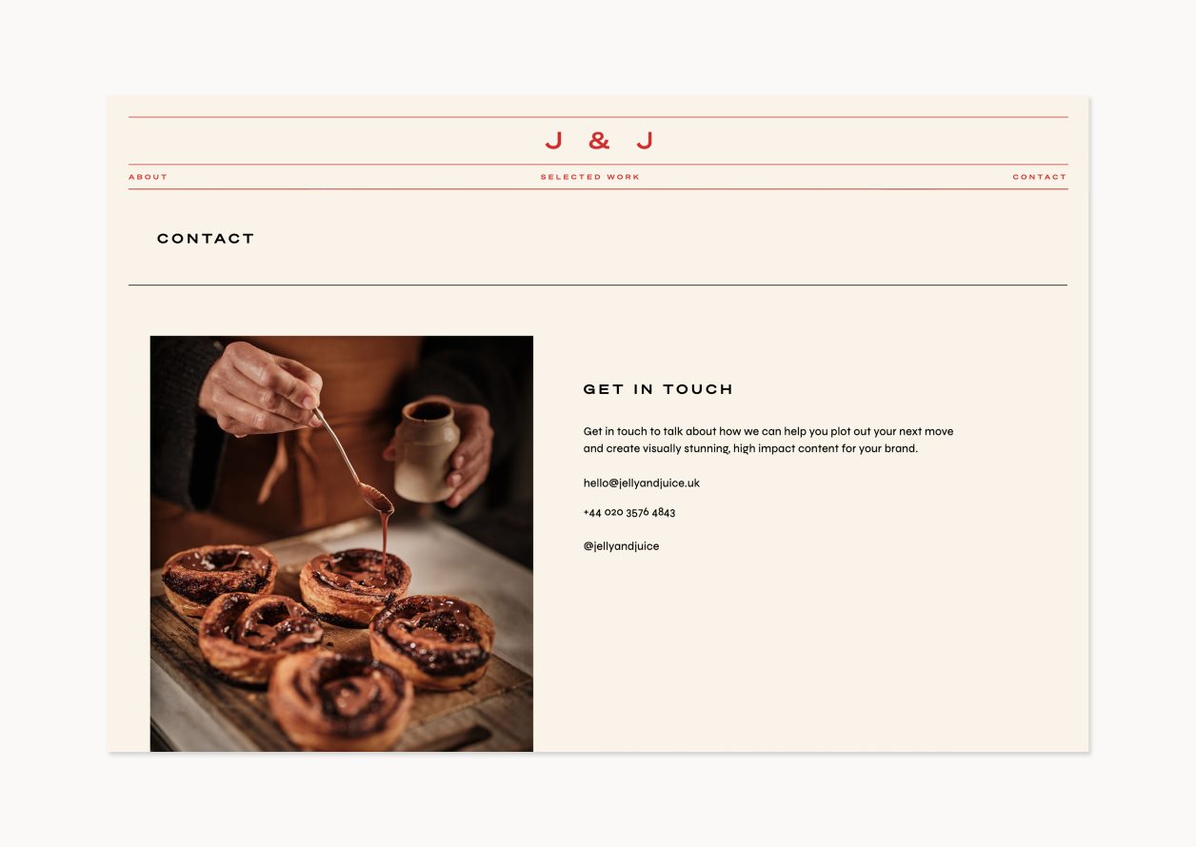Click the Get In Touch heading
Image resolution: width=1196 pixels, height=847 pixels.
pos(658,389)
